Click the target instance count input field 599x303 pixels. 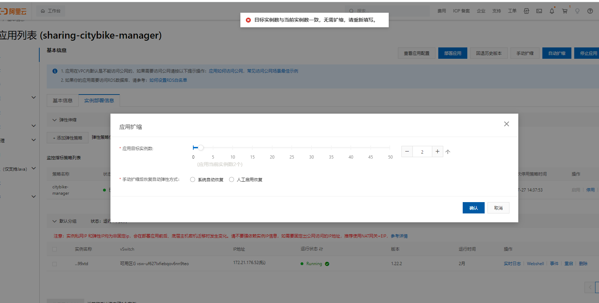pyautogui.click(x=422, y=151)
